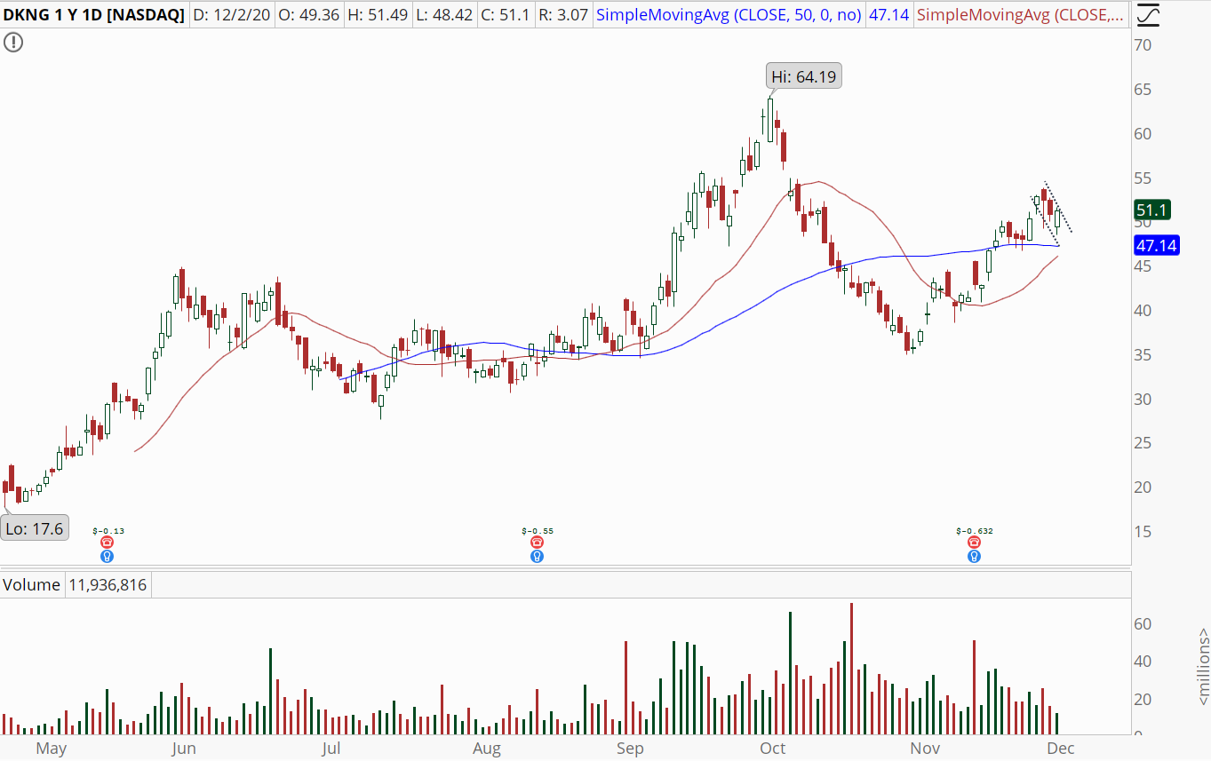
Task: Click the Oct label on the time axis
Action: (773, 749)
